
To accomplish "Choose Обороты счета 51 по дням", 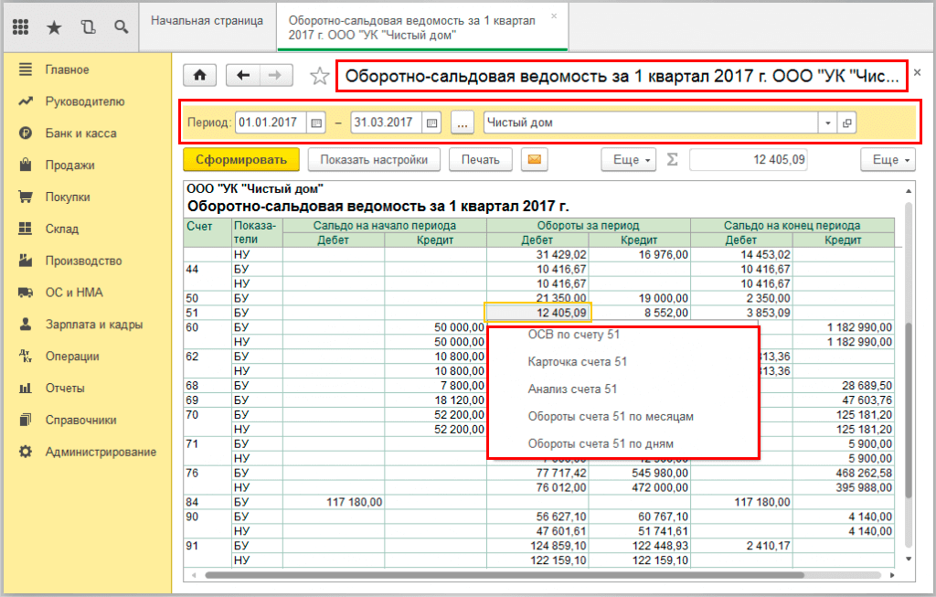I will click(601, 444).
